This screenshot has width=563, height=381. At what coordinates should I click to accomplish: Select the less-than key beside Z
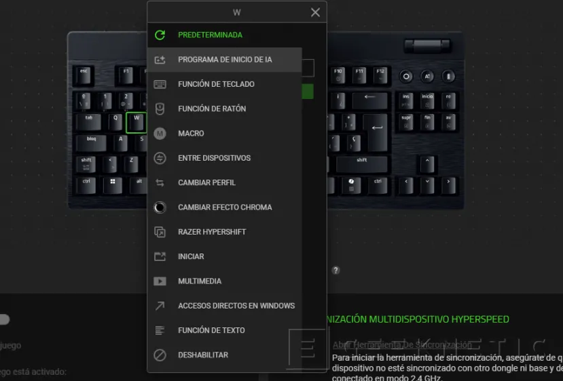pos(110,164)
